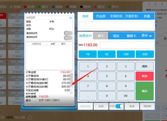167x121 pixels.
Task: Filter tables by 在用 status dot
Action: click(25, 7)
